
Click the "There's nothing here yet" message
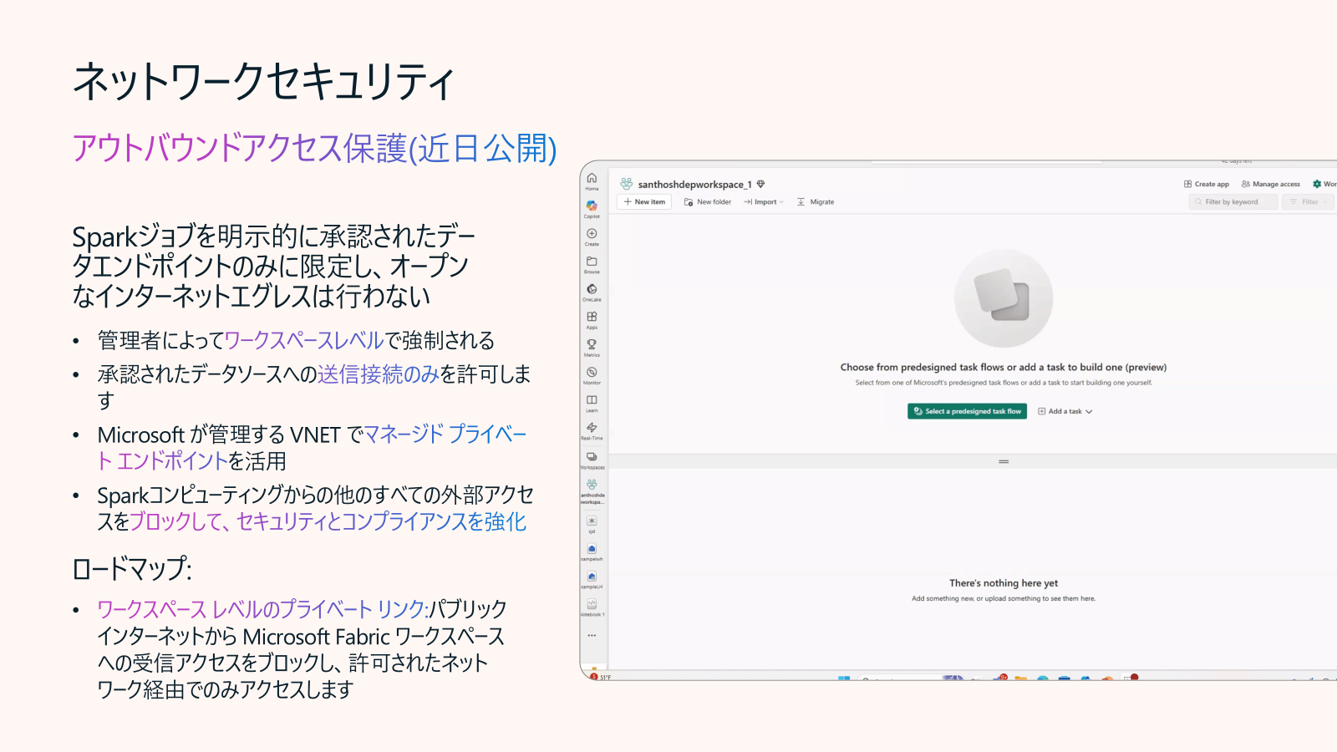1004,583
